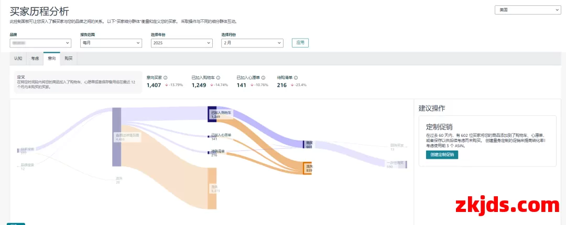Click the 应用 apply button
This screenshot has width=566, height=225.
click(300, 42)
